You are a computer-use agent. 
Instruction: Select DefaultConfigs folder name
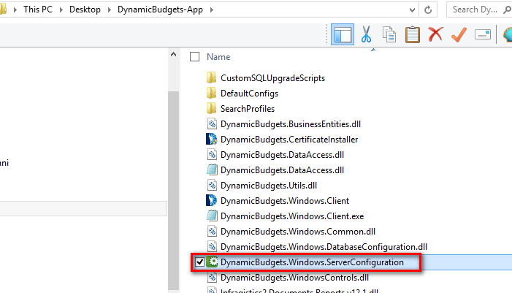[250, 94]
